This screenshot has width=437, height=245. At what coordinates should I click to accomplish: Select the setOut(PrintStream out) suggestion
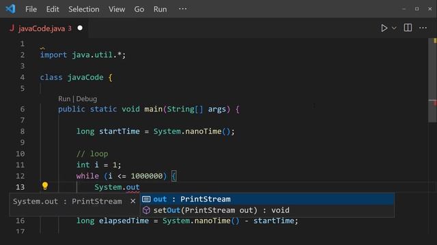267,210
